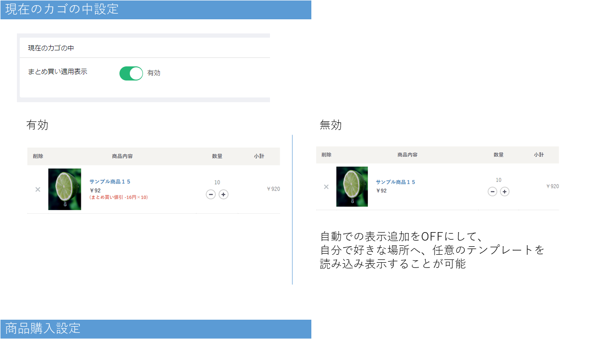Click the 数量 column header in 無効 cart
Image resolution: width=602 pixels, height=339 pixels.
[x=499, y=155]
